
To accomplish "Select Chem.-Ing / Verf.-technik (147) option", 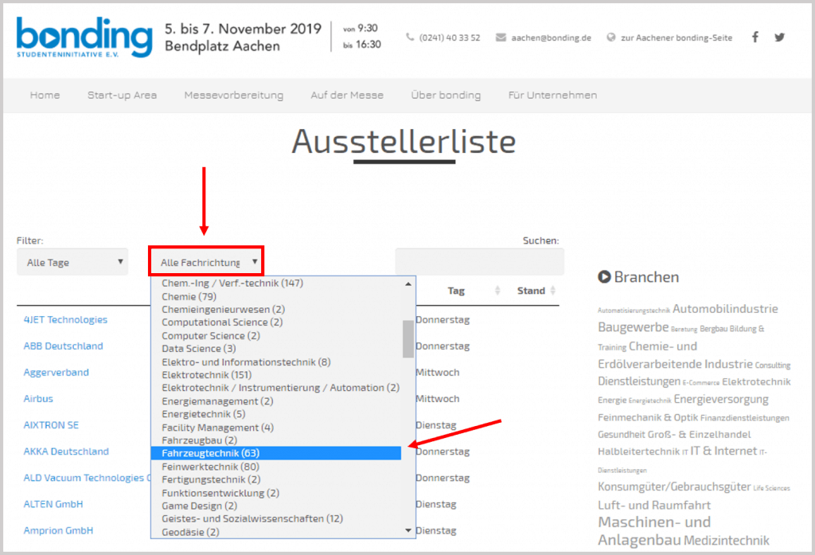I will [232, 283].
